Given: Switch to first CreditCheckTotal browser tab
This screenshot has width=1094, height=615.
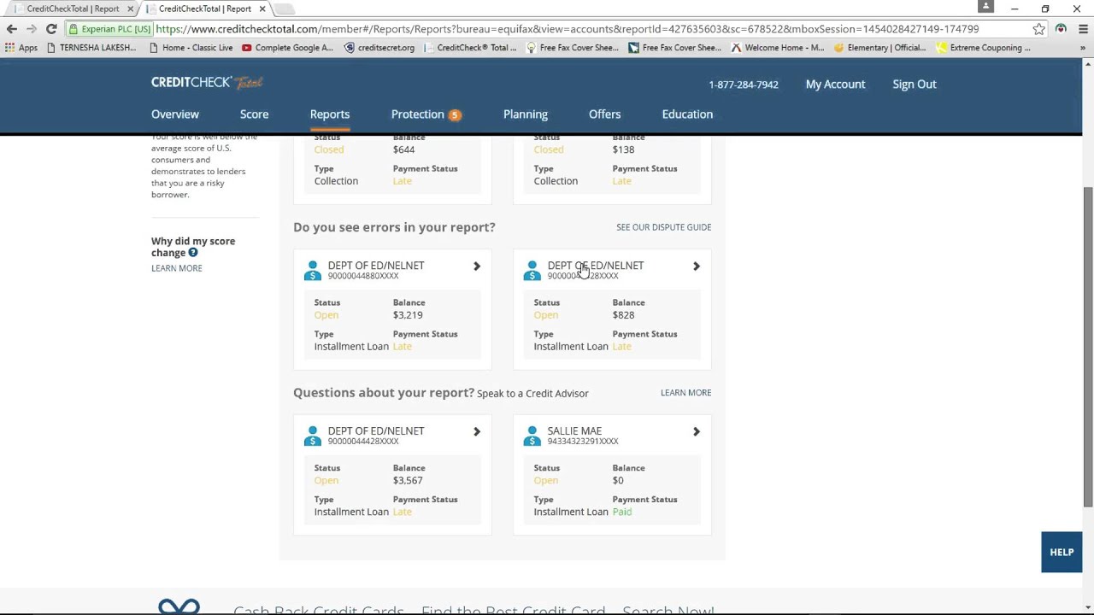Looking at the screenshot, I should pos(73,9).
